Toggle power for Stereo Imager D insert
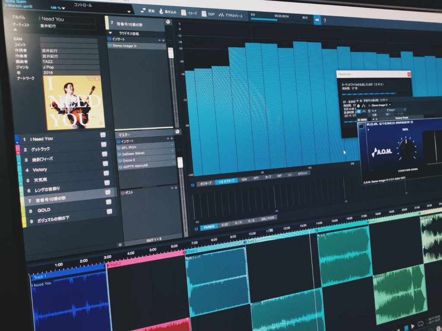 [110, 45]
